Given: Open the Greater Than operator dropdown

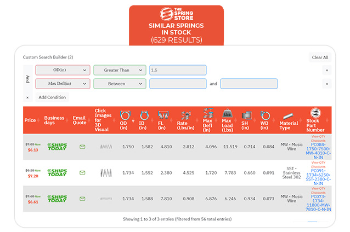Looking at the screenshot, I should pos(120,70).
